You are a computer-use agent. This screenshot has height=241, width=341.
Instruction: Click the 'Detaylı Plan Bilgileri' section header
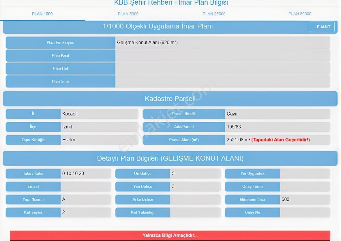(170, 158)
